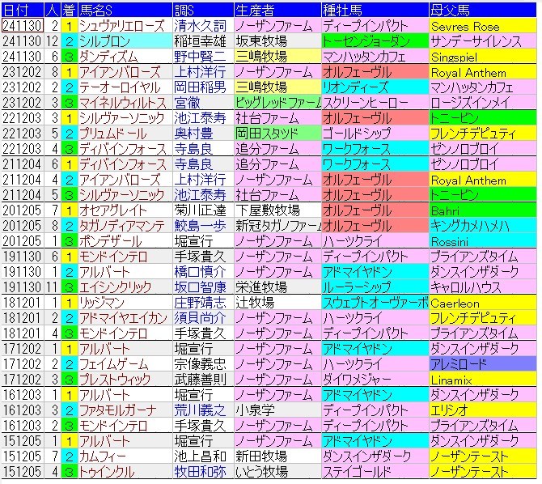Click horse name タガノディアマンテ
The image size is (542, 484).
point(121,226)
